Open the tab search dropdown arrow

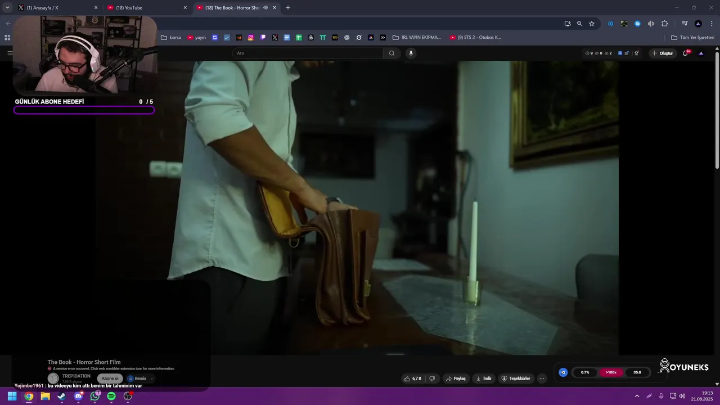click(x=7, y=8)
